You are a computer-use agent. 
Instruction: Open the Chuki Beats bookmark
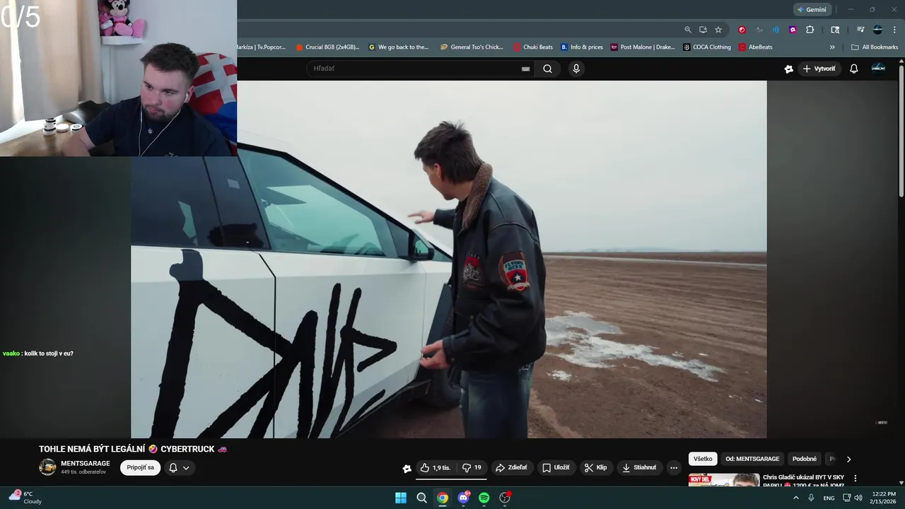(x=533, y=47)
